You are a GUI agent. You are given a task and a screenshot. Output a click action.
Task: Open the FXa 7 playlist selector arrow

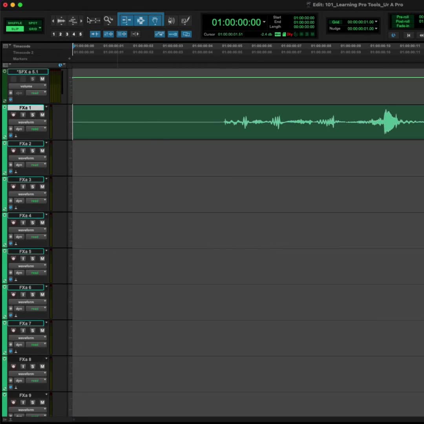46,323
